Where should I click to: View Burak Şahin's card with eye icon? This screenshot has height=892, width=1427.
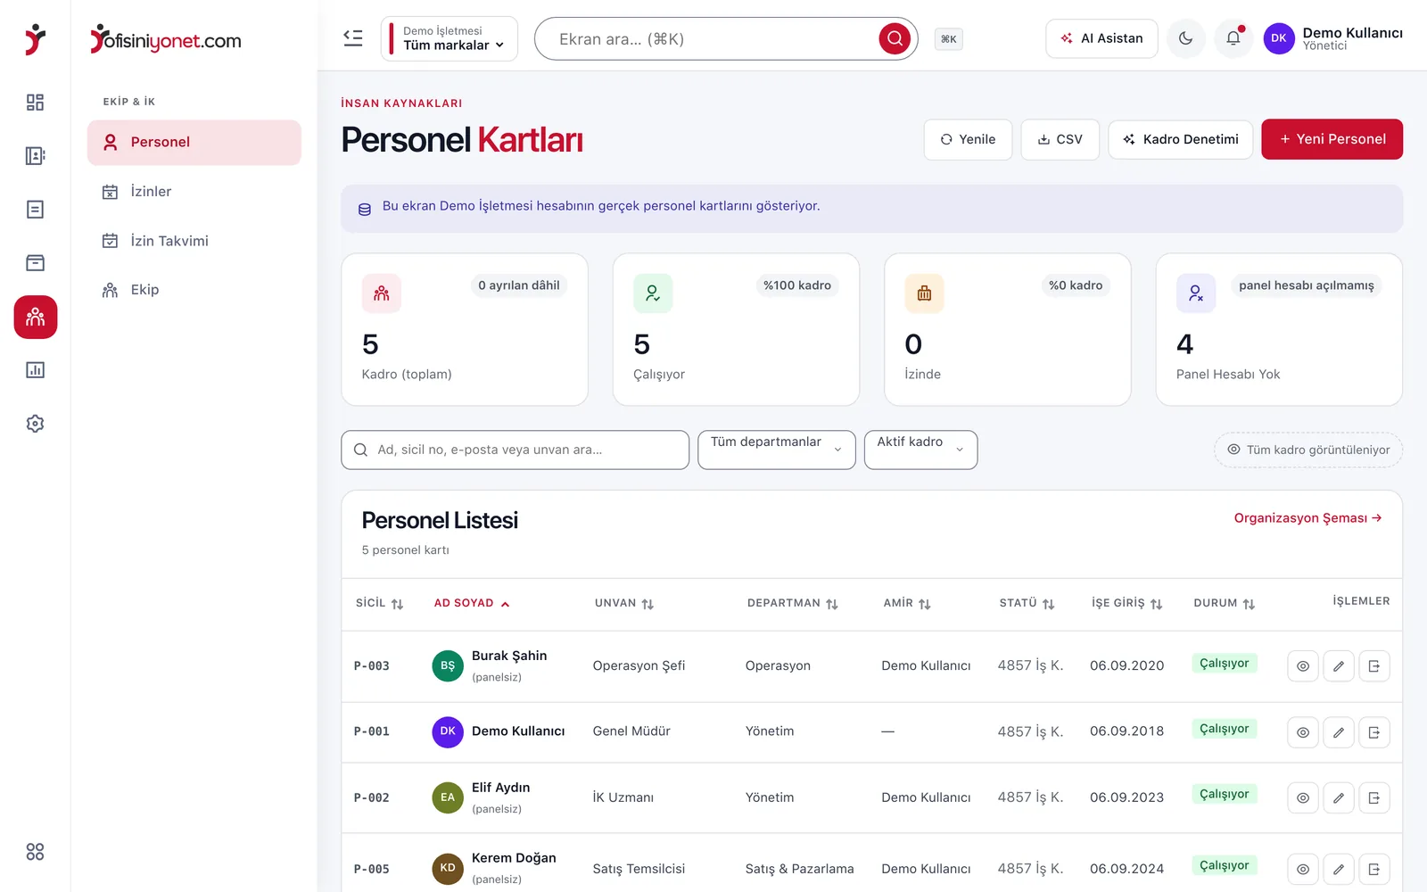[x=1303, y=666]
